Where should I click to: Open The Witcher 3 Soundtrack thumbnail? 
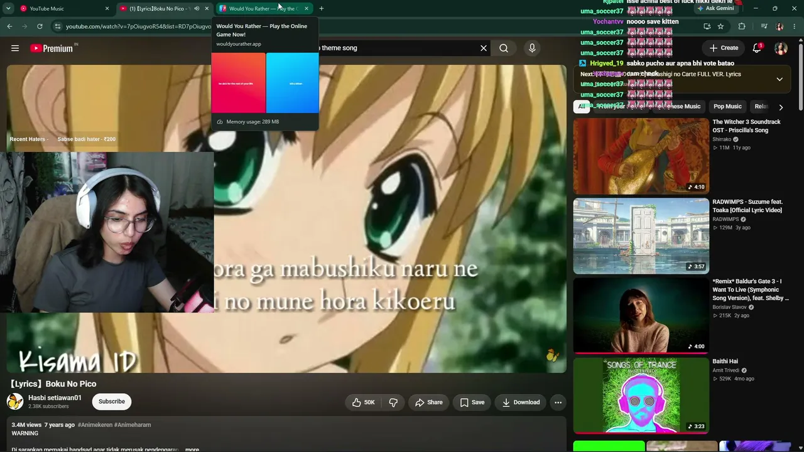click(x=641, y=156)
